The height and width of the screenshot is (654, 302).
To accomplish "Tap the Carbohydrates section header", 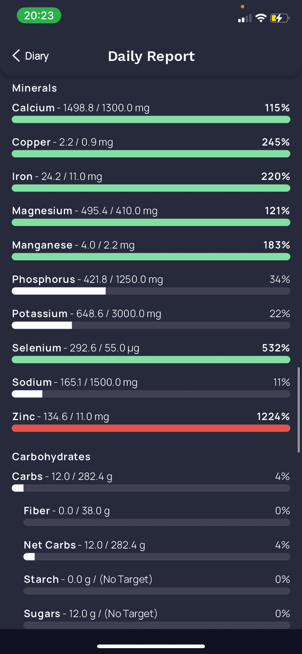I will click(x=51, y=457).
